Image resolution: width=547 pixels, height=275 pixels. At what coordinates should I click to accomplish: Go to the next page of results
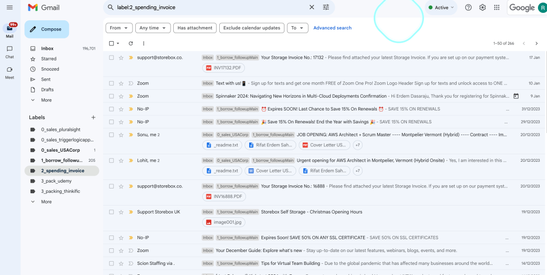pos(536,44)
